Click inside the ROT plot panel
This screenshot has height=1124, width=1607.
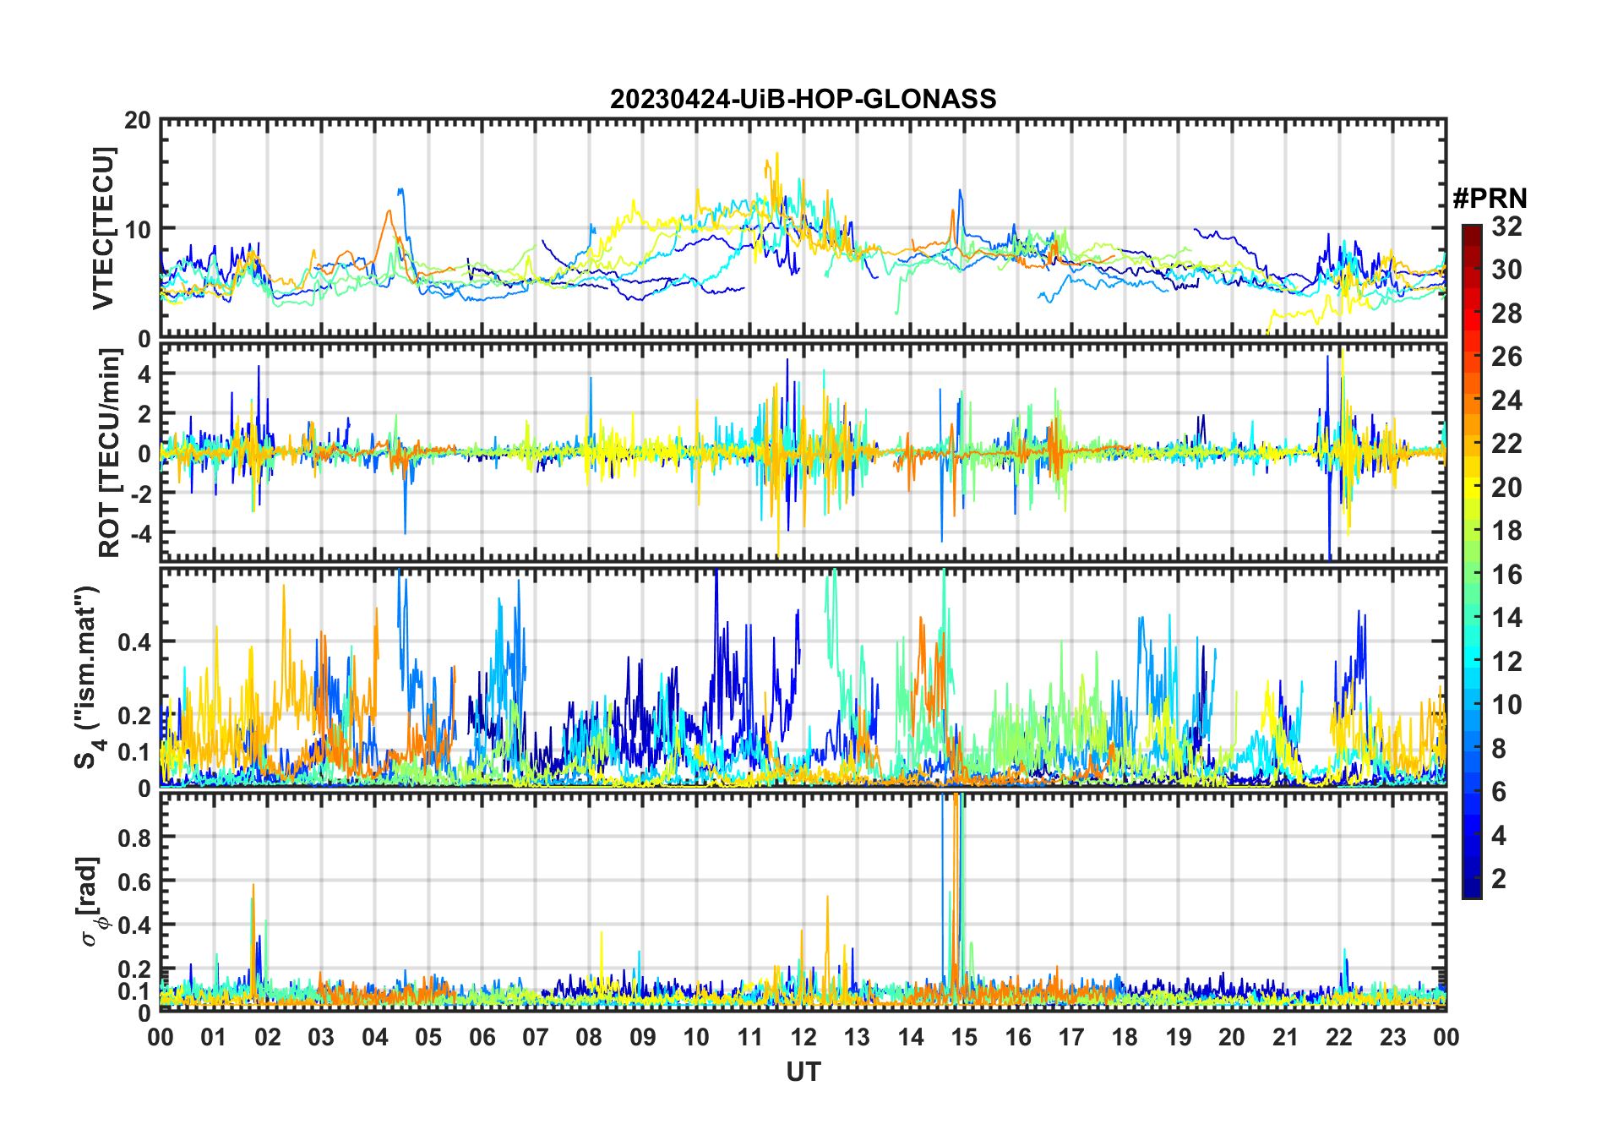coord(803,451)
